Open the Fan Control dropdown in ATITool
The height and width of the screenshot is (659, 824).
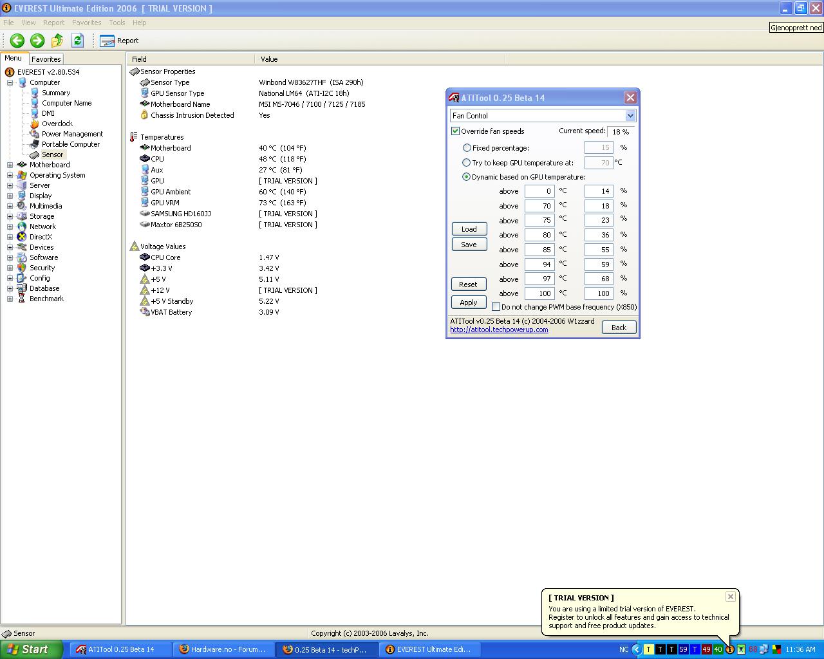click(x=630, y=116)
